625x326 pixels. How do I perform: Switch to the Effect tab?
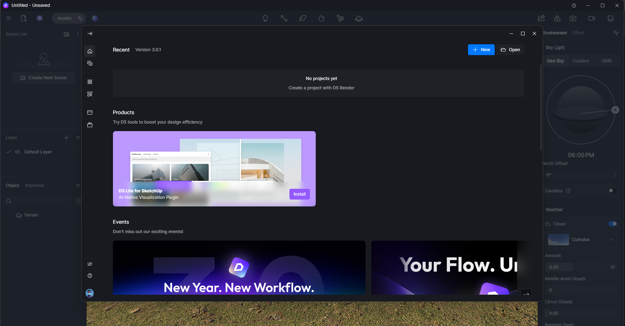click(578, 33)
